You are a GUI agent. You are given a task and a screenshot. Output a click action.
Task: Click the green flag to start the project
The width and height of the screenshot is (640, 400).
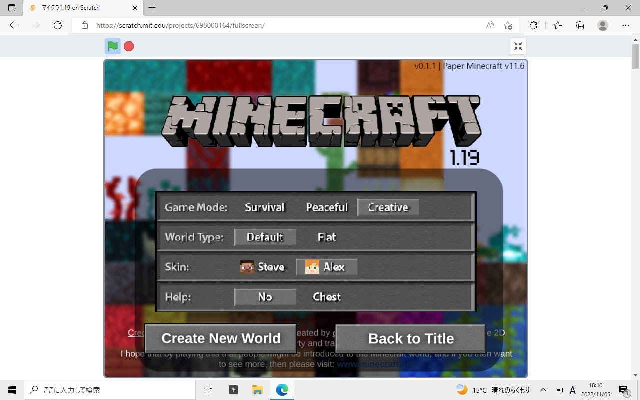point(113,46)
